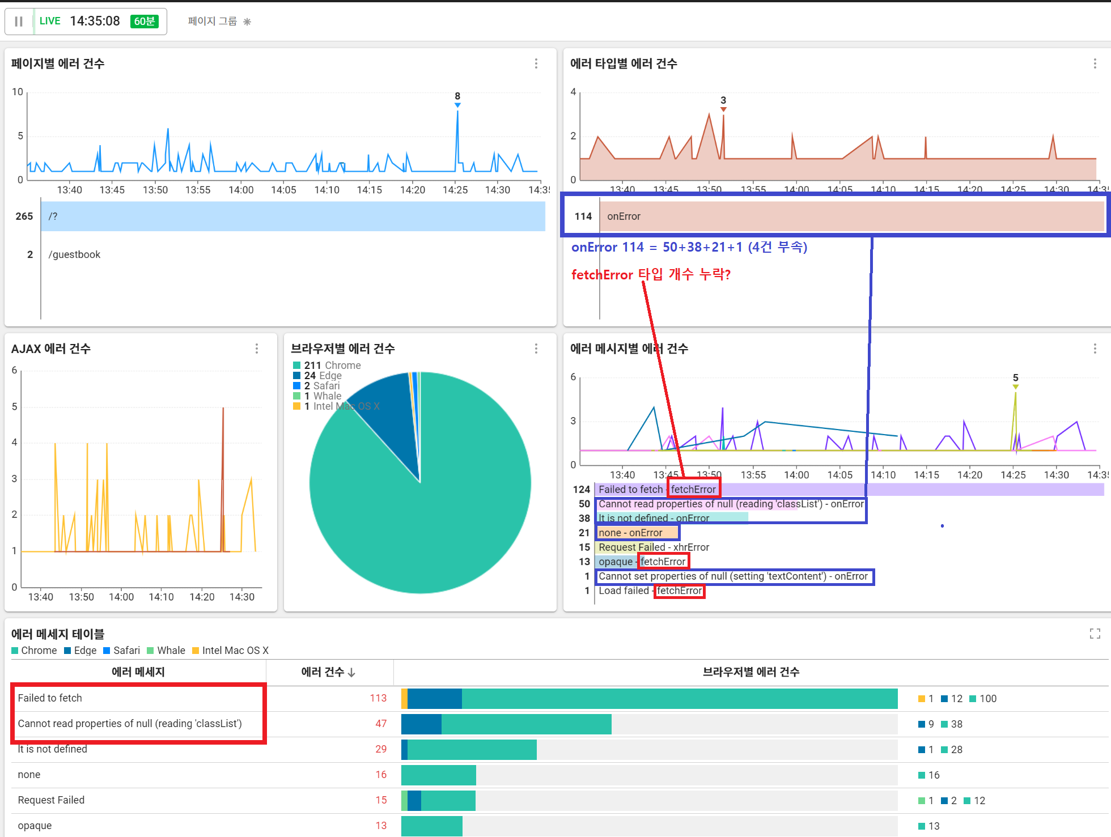Open the 페이지별 에러 건수 widget menu
This screenshot has height=837, width=1111.
(x=536, y=63)
